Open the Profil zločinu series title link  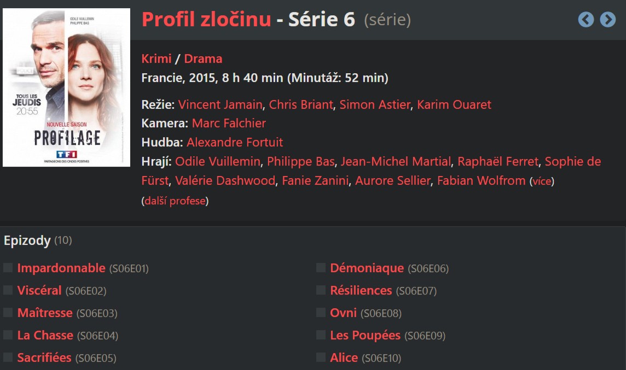point(206,20)
